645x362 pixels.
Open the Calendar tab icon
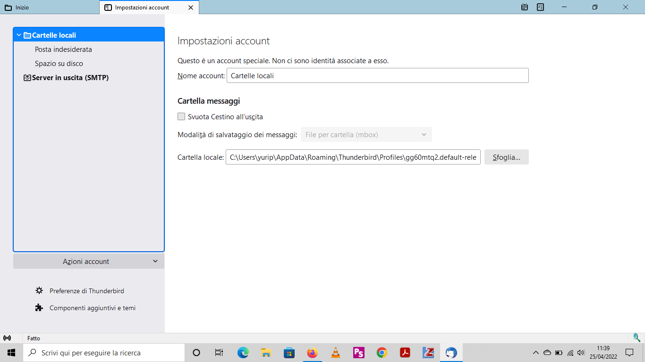coord(525,7)
